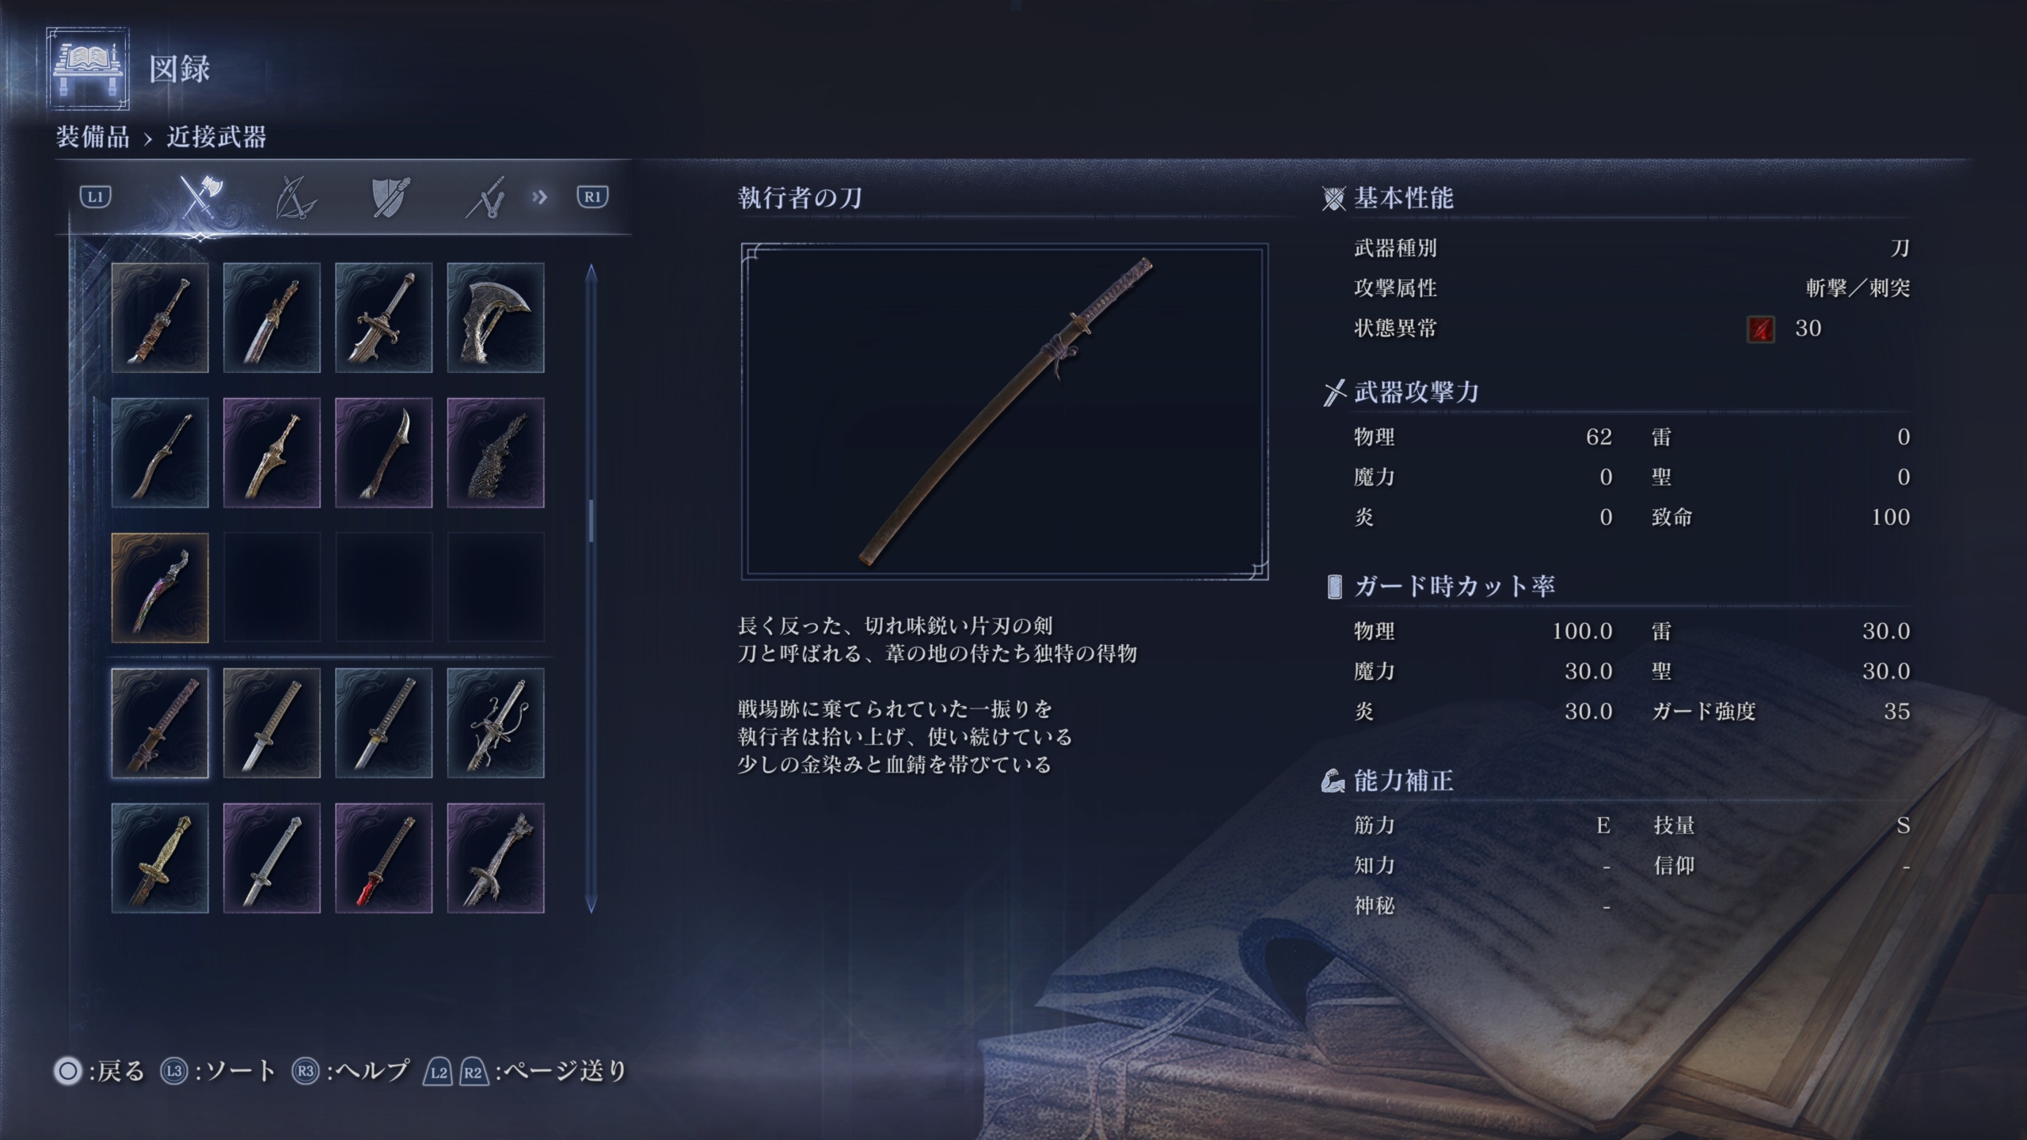The image size is (2027, 1140).
Task: Click 装備品 in the breadcrumb
Action: [93, 137]
